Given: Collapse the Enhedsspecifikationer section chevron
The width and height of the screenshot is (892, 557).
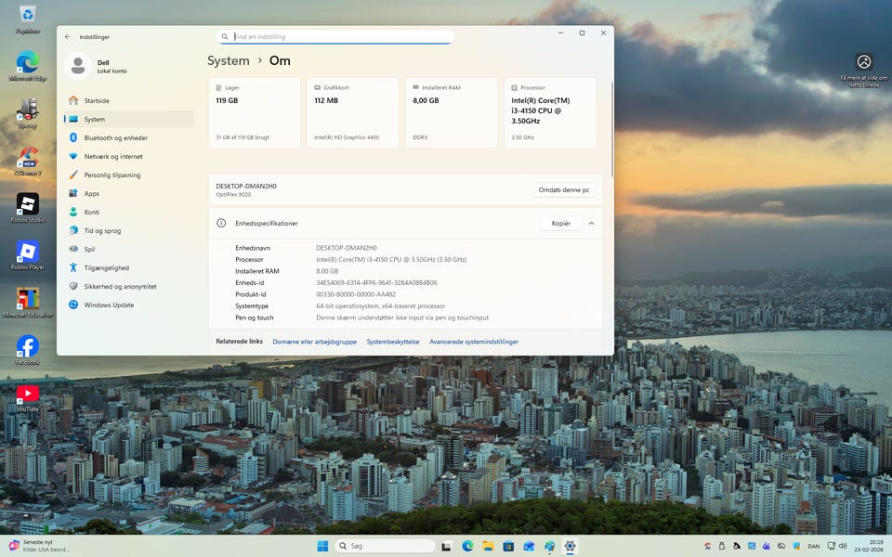Looking at the screenshot, I should 591,224.
